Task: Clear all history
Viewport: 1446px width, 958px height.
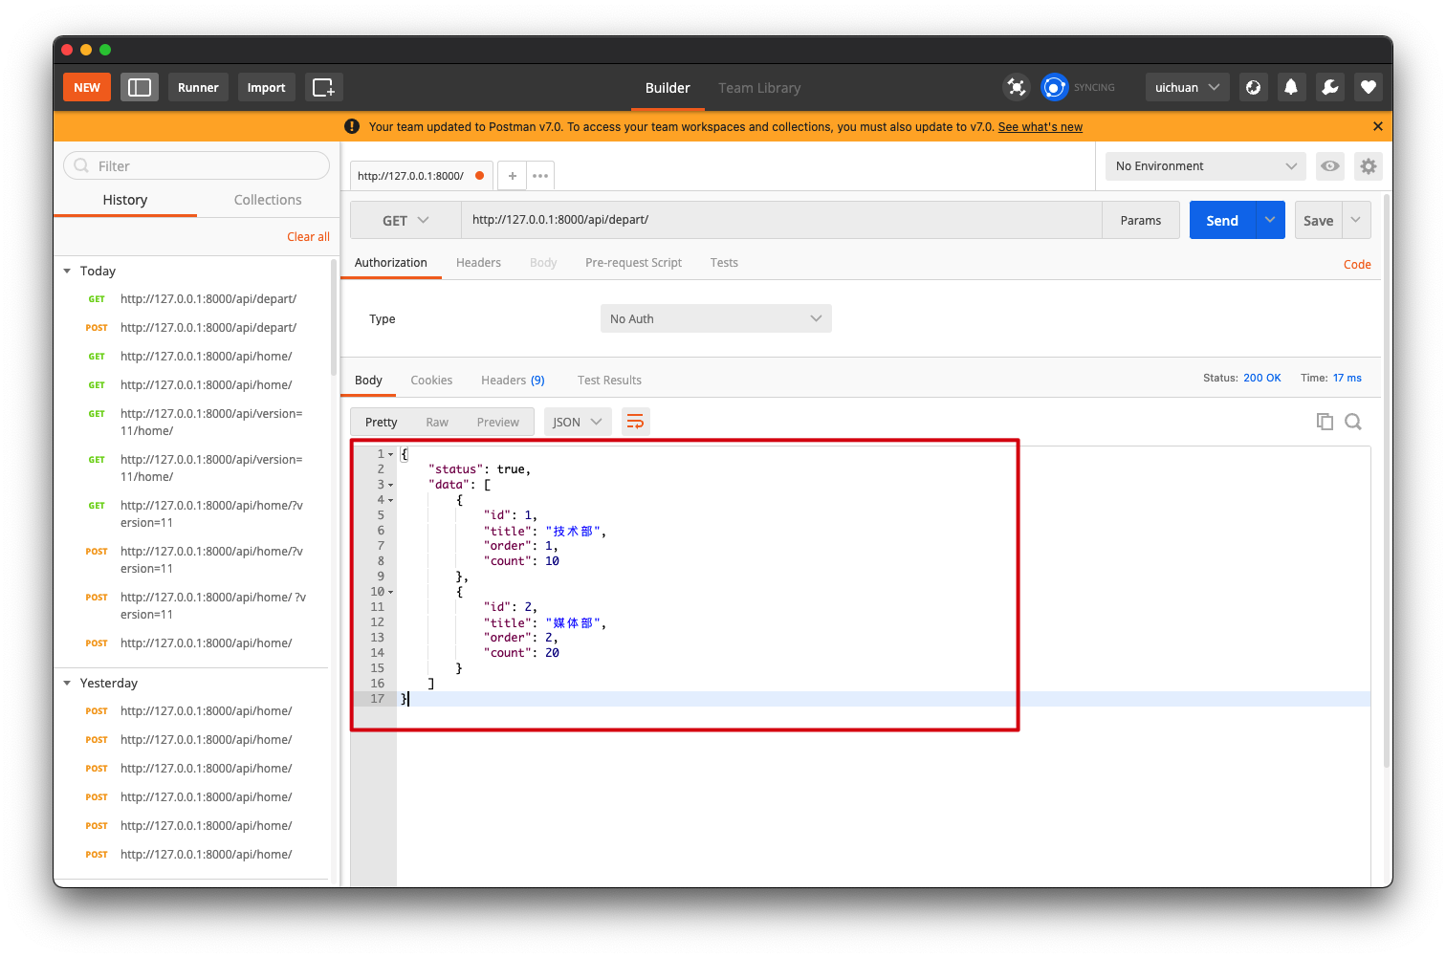Action: 308,237
